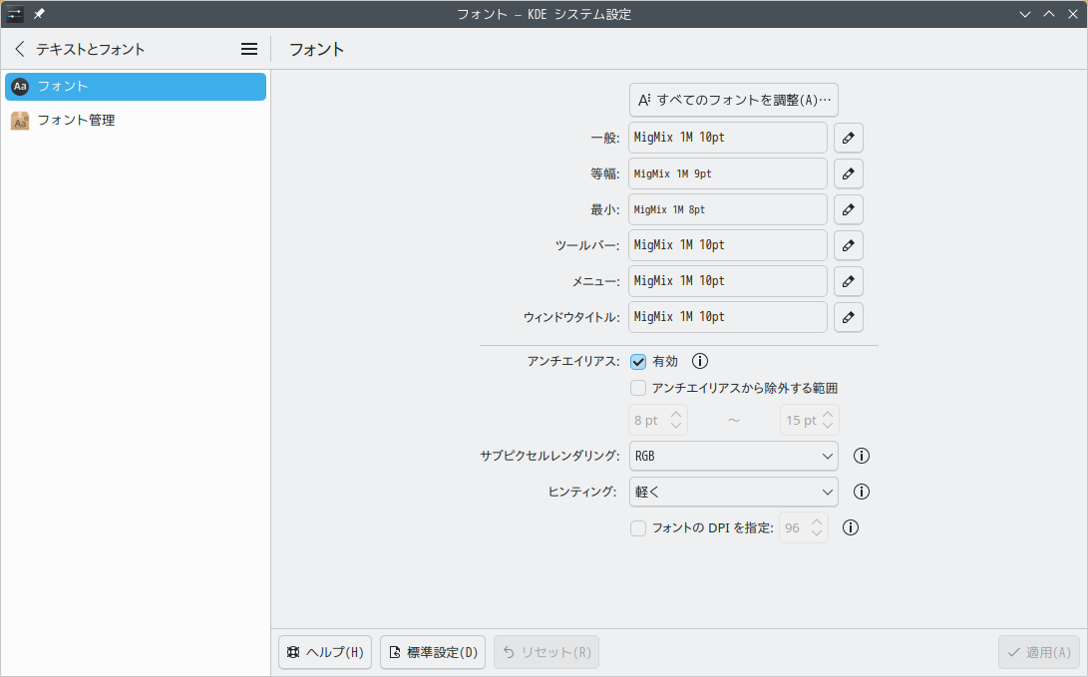Image resolution: width=1088 pixels, height=677 pixels.
Task: Click the back arrow next to テキストとフォント
Action: pos(19,48)
